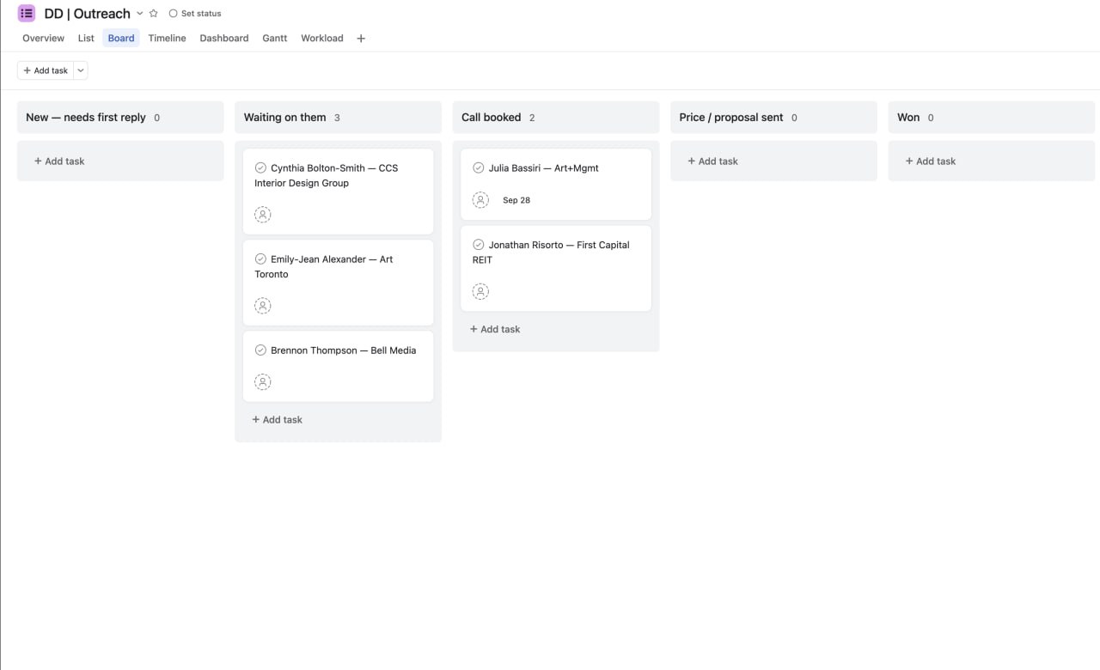Open Brennon Thompson — Bell Media card

click(338, 366)
